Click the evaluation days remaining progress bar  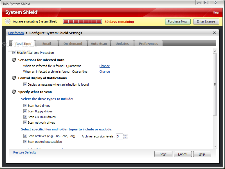coord(82,22)
